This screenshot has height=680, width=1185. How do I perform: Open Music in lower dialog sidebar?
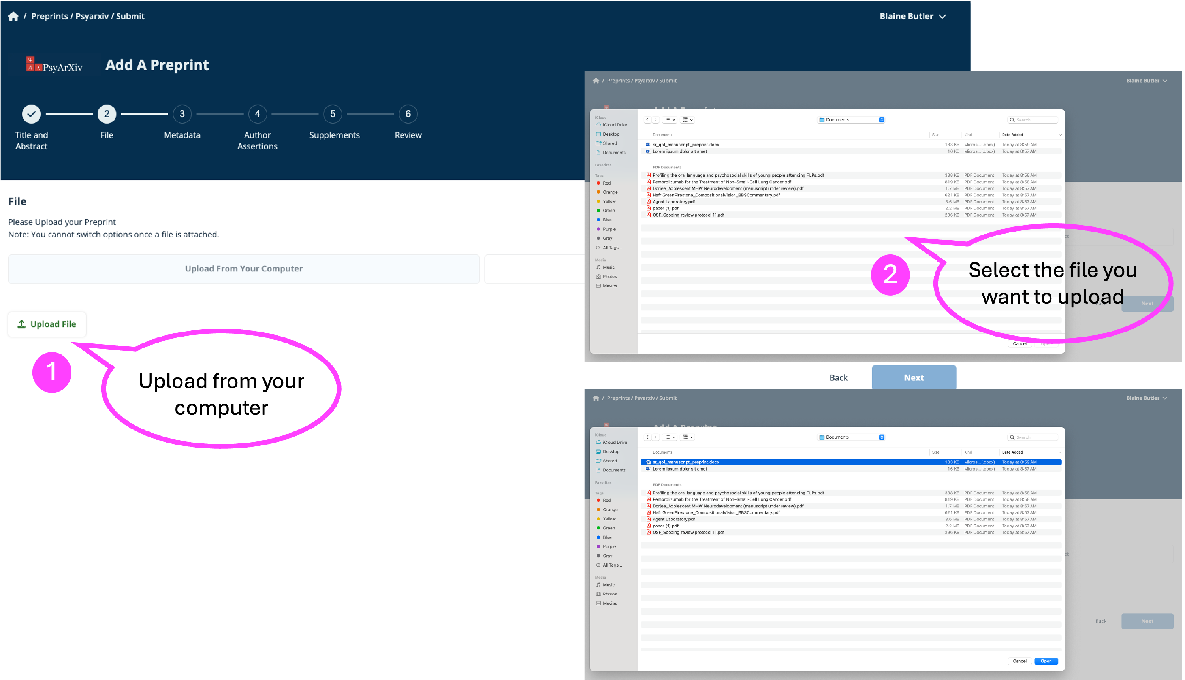click(608, 585)
